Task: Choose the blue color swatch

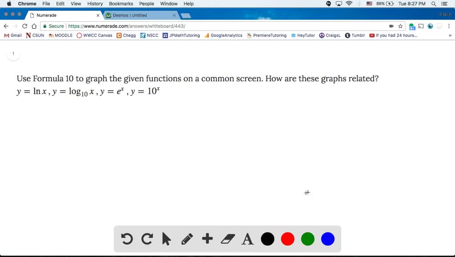Action: tap(327, 239)
